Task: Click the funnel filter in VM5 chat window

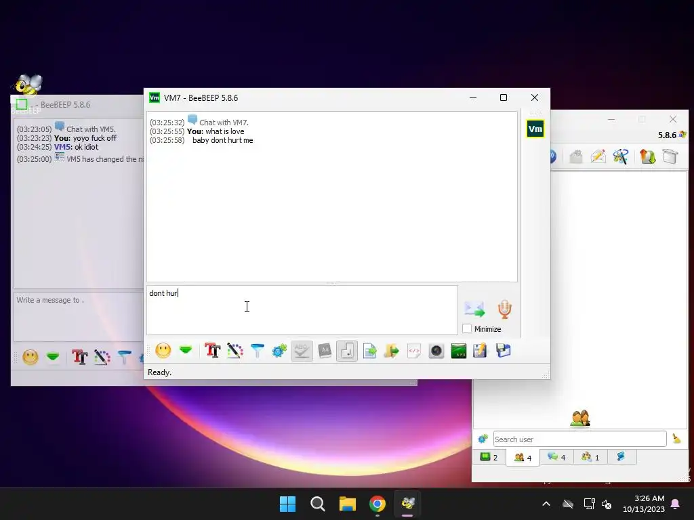Action: point(125,357)
